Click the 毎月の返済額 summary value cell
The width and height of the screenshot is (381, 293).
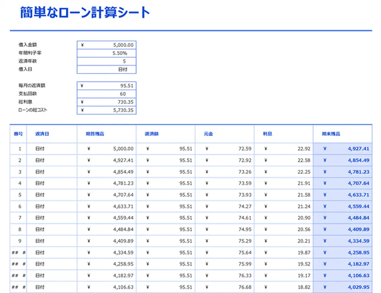coord(106,86)
